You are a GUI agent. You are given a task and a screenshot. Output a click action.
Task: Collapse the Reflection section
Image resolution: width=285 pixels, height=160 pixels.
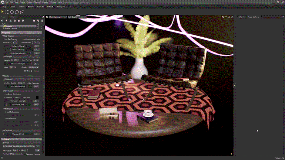tap(3, 109)
